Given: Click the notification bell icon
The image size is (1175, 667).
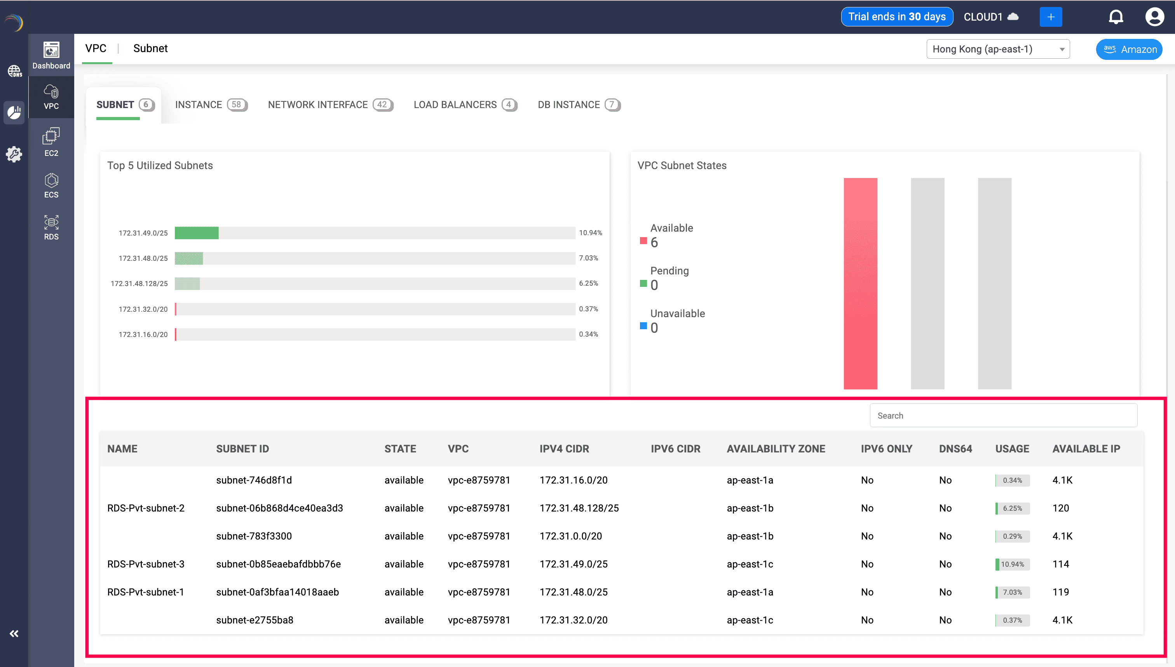Looking at the screenshot, I should 1116,16.
